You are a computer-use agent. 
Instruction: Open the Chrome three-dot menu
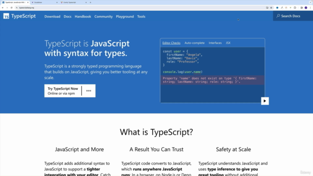(x=310, y=8)
